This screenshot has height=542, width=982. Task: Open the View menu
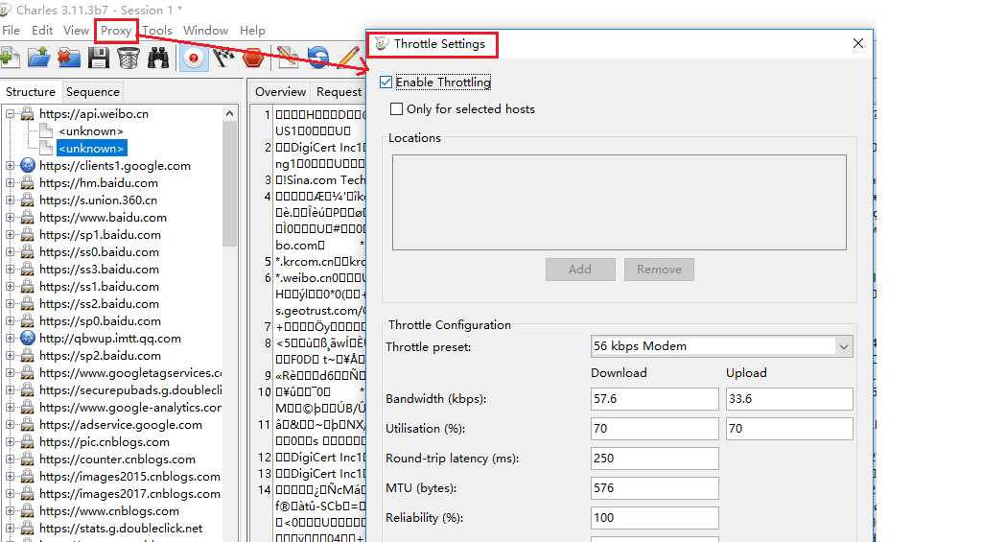[76, 30]
